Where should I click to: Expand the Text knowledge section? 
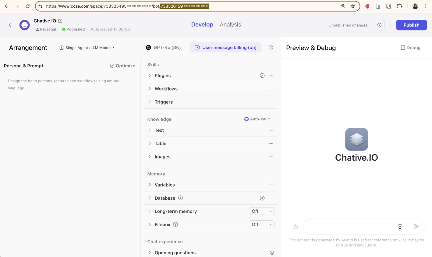pos(150,130)
